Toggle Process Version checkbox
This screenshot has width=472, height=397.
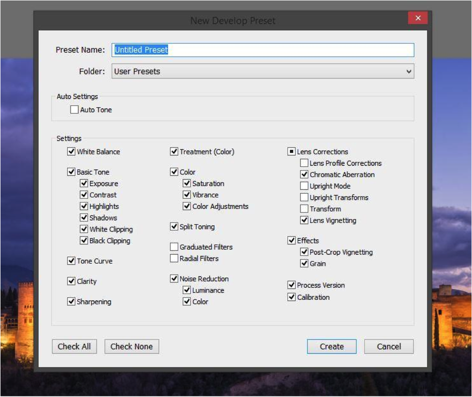(291, 285)
